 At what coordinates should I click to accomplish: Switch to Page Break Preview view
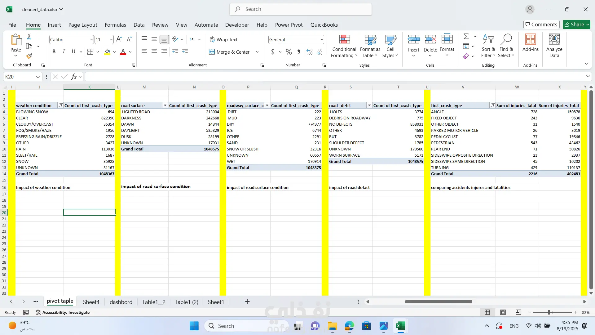coord(518,312)
